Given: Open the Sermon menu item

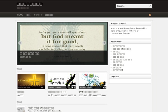Looking at the screenshot, I should (x=38, y=15).
